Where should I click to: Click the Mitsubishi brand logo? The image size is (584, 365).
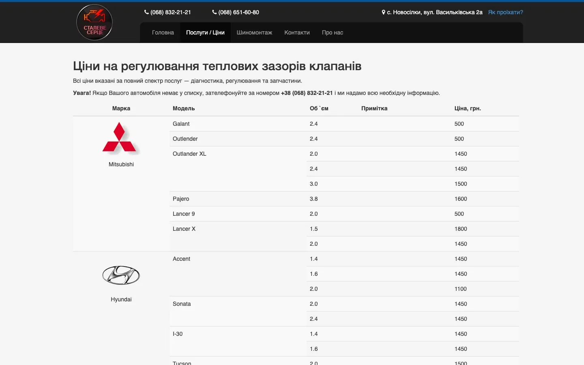[121, 138]
